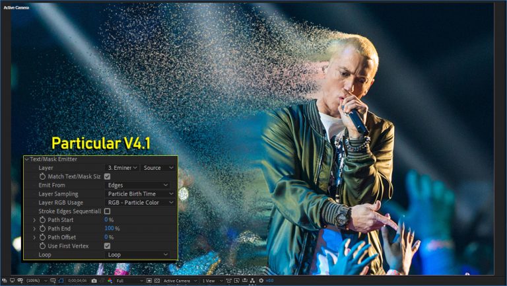Take a snapshot with the camera icon
Screen dimensions: 507x286
click(x=94, y=281)
